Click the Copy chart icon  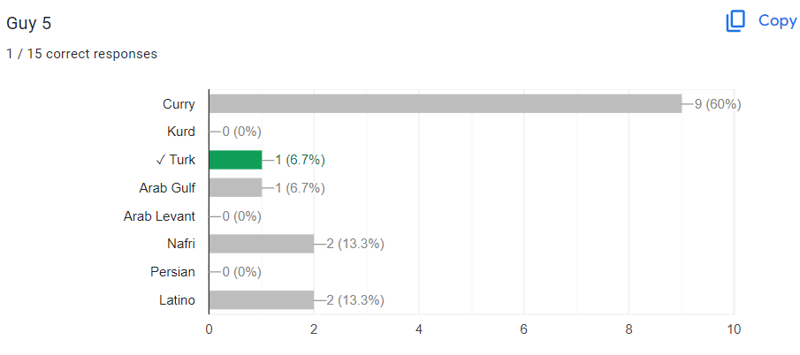pyautogui.click(x=735, y=21)
